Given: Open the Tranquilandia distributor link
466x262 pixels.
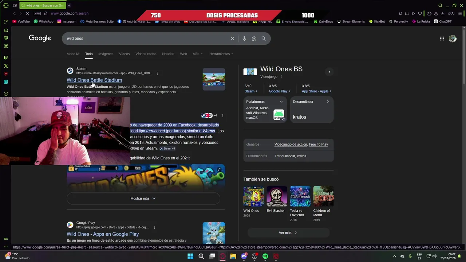Looking at the screenshot, I should click(285, 156).
